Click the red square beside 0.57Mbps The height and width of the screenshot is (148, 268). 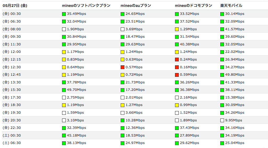pyautogui.click(x=123, y=67)
